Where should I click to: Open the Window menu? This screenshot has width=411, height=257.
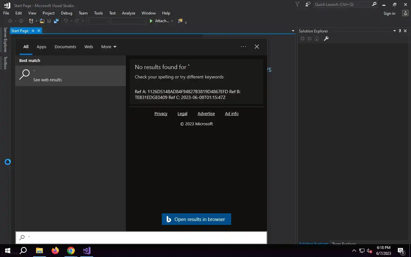pyautogui.click(x=149, y=13)
